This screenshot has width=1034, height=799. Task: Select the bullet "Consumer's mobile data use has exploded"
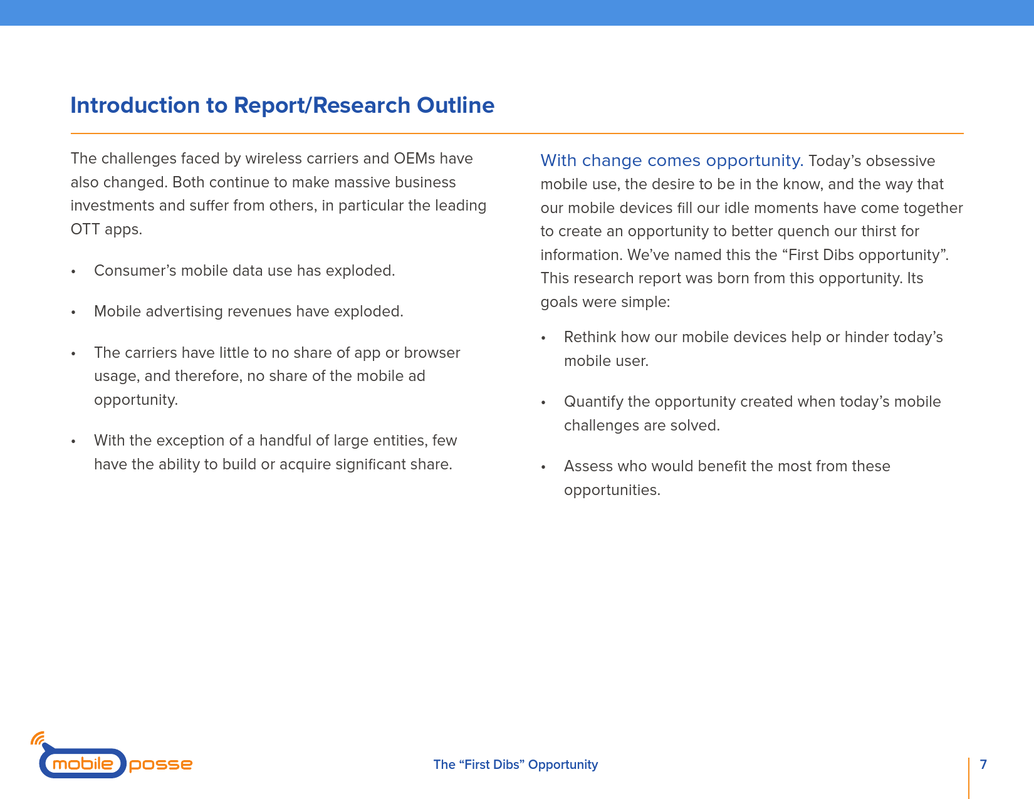tap(244, 271)
